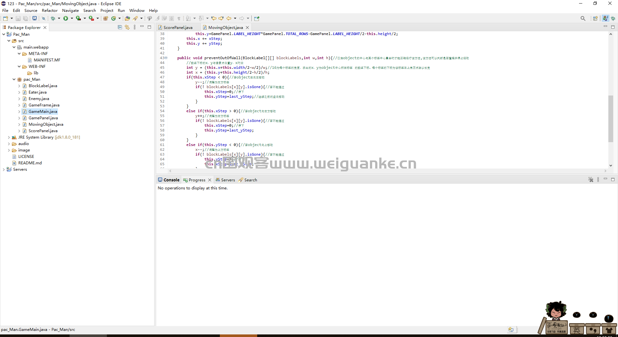Viewport: 618px width, 337px height.
Task: Open the Debug configurations dropdown arrow
Action: (59, 18)
